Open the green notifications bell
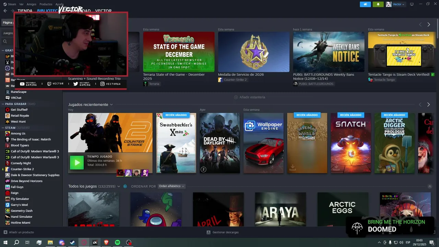This screenshot has height=247, width=439. click(378, 4)
